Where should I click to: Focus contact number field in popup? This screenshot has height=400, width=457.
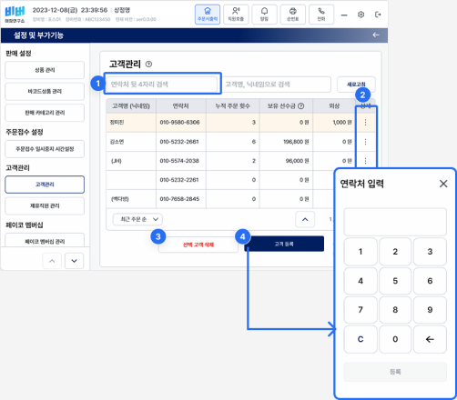395,222
